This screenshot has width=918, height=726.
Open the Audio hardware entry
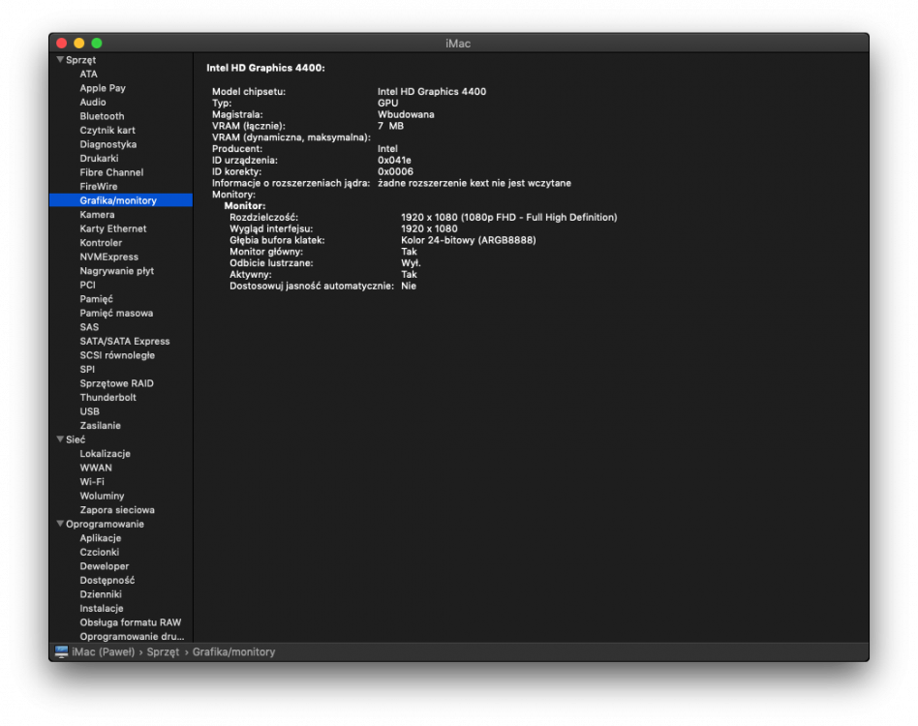pos(93,102)
